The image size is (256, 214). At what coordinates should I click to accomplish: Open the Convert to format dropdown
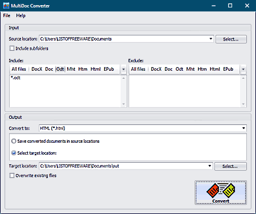point(243,128)
